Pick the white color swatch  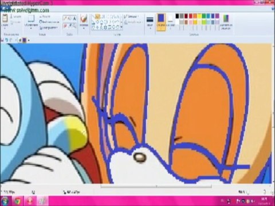pyautogui.click(x=177, y=22)
